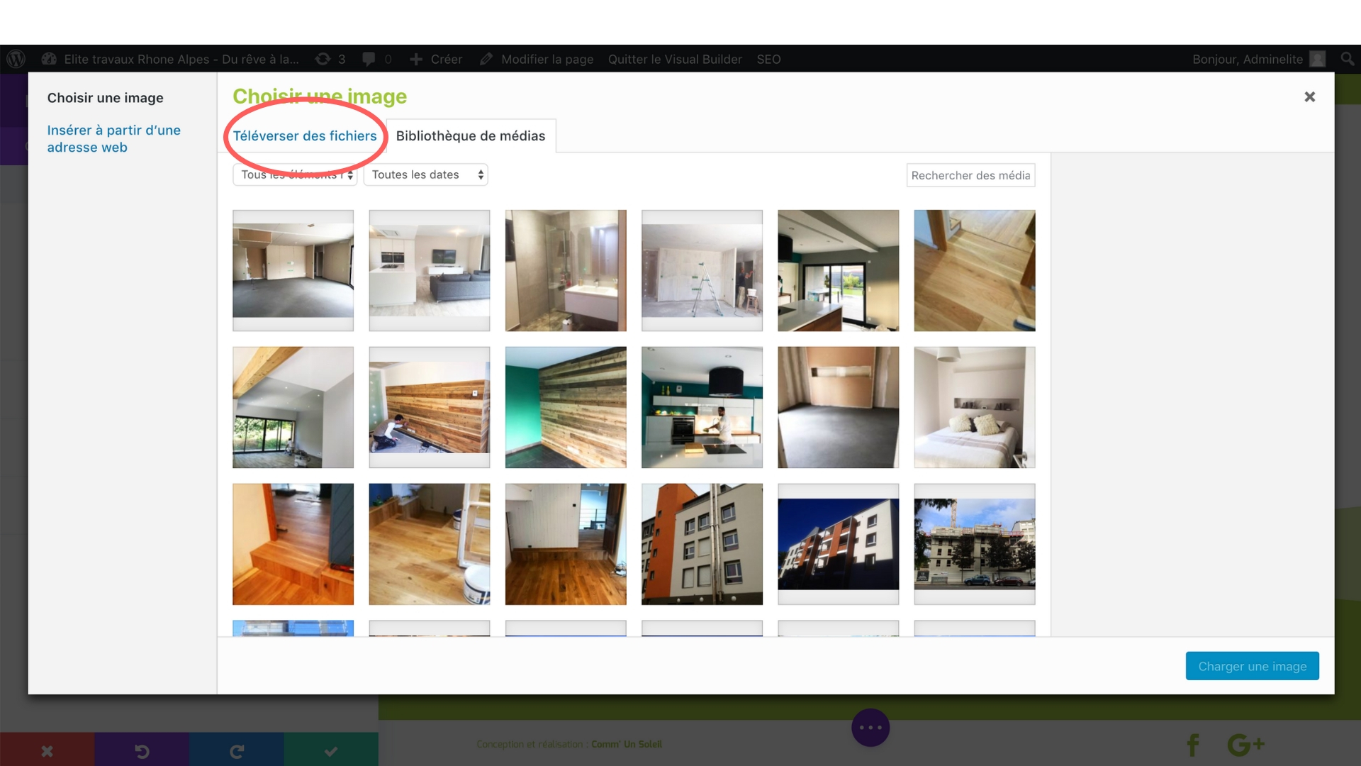This screenshot has height=766, width=1361.
Task: Click the WordPress logo icon
Action: click(x=16, y=59)
